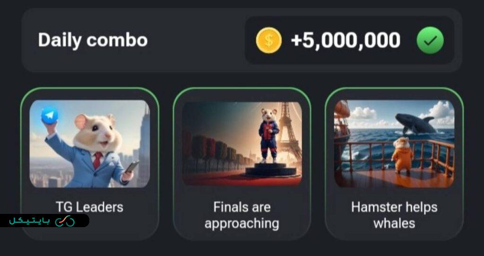484x256 pixels.
Task: Click the red tie on the suited hamster
Action: pyautogui.click(x=98, y=160)
